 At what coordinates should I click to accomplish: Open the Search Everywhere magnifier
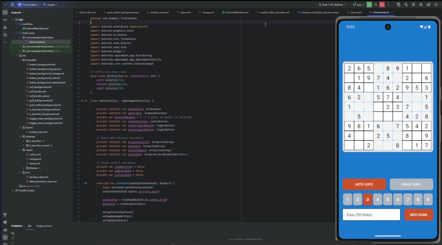(436, 5)
